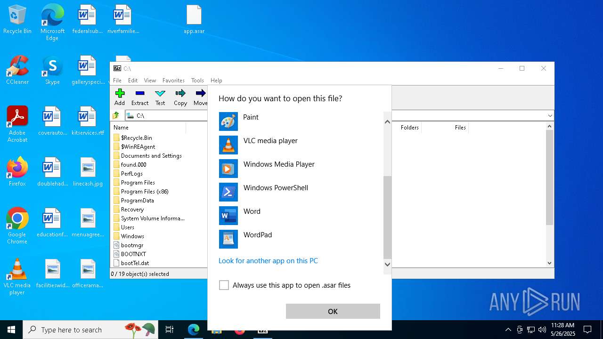Open the Help menu

click(x=216, y=81)
